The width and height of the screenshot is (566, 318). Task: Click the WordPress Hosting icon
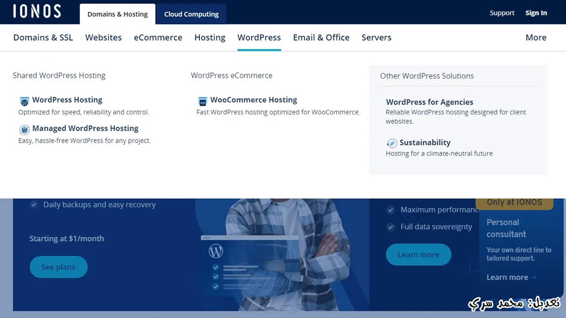click(x=25, y=102)
